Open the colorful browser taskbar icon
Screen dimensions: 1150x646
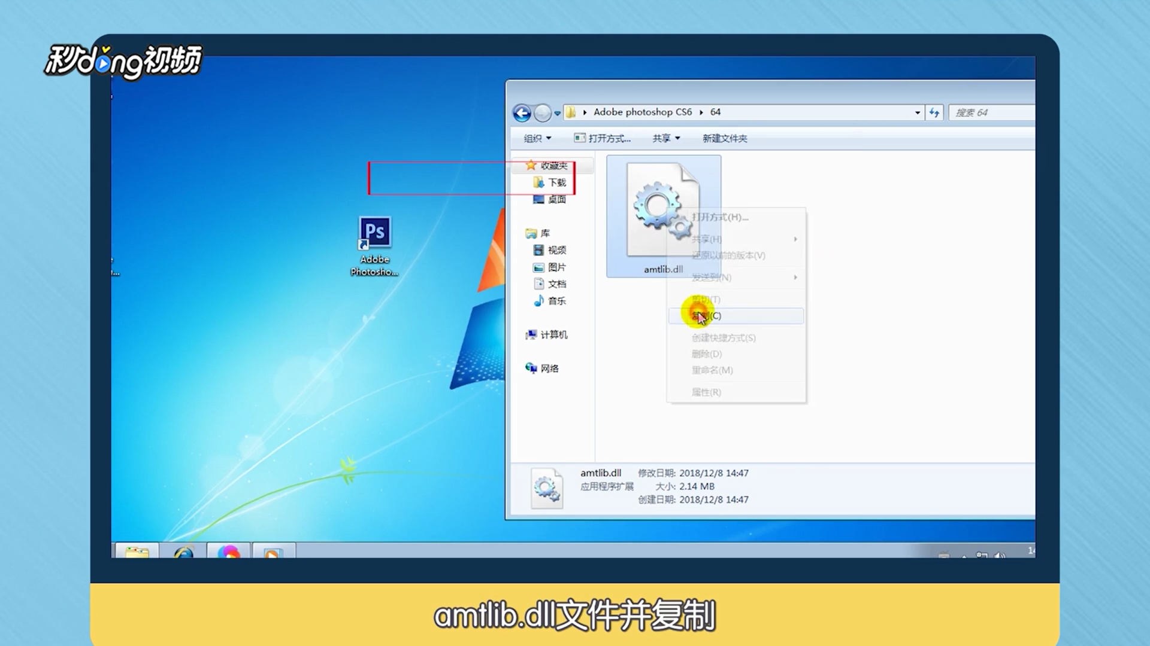pyautogui.click(x=229, y=551)
